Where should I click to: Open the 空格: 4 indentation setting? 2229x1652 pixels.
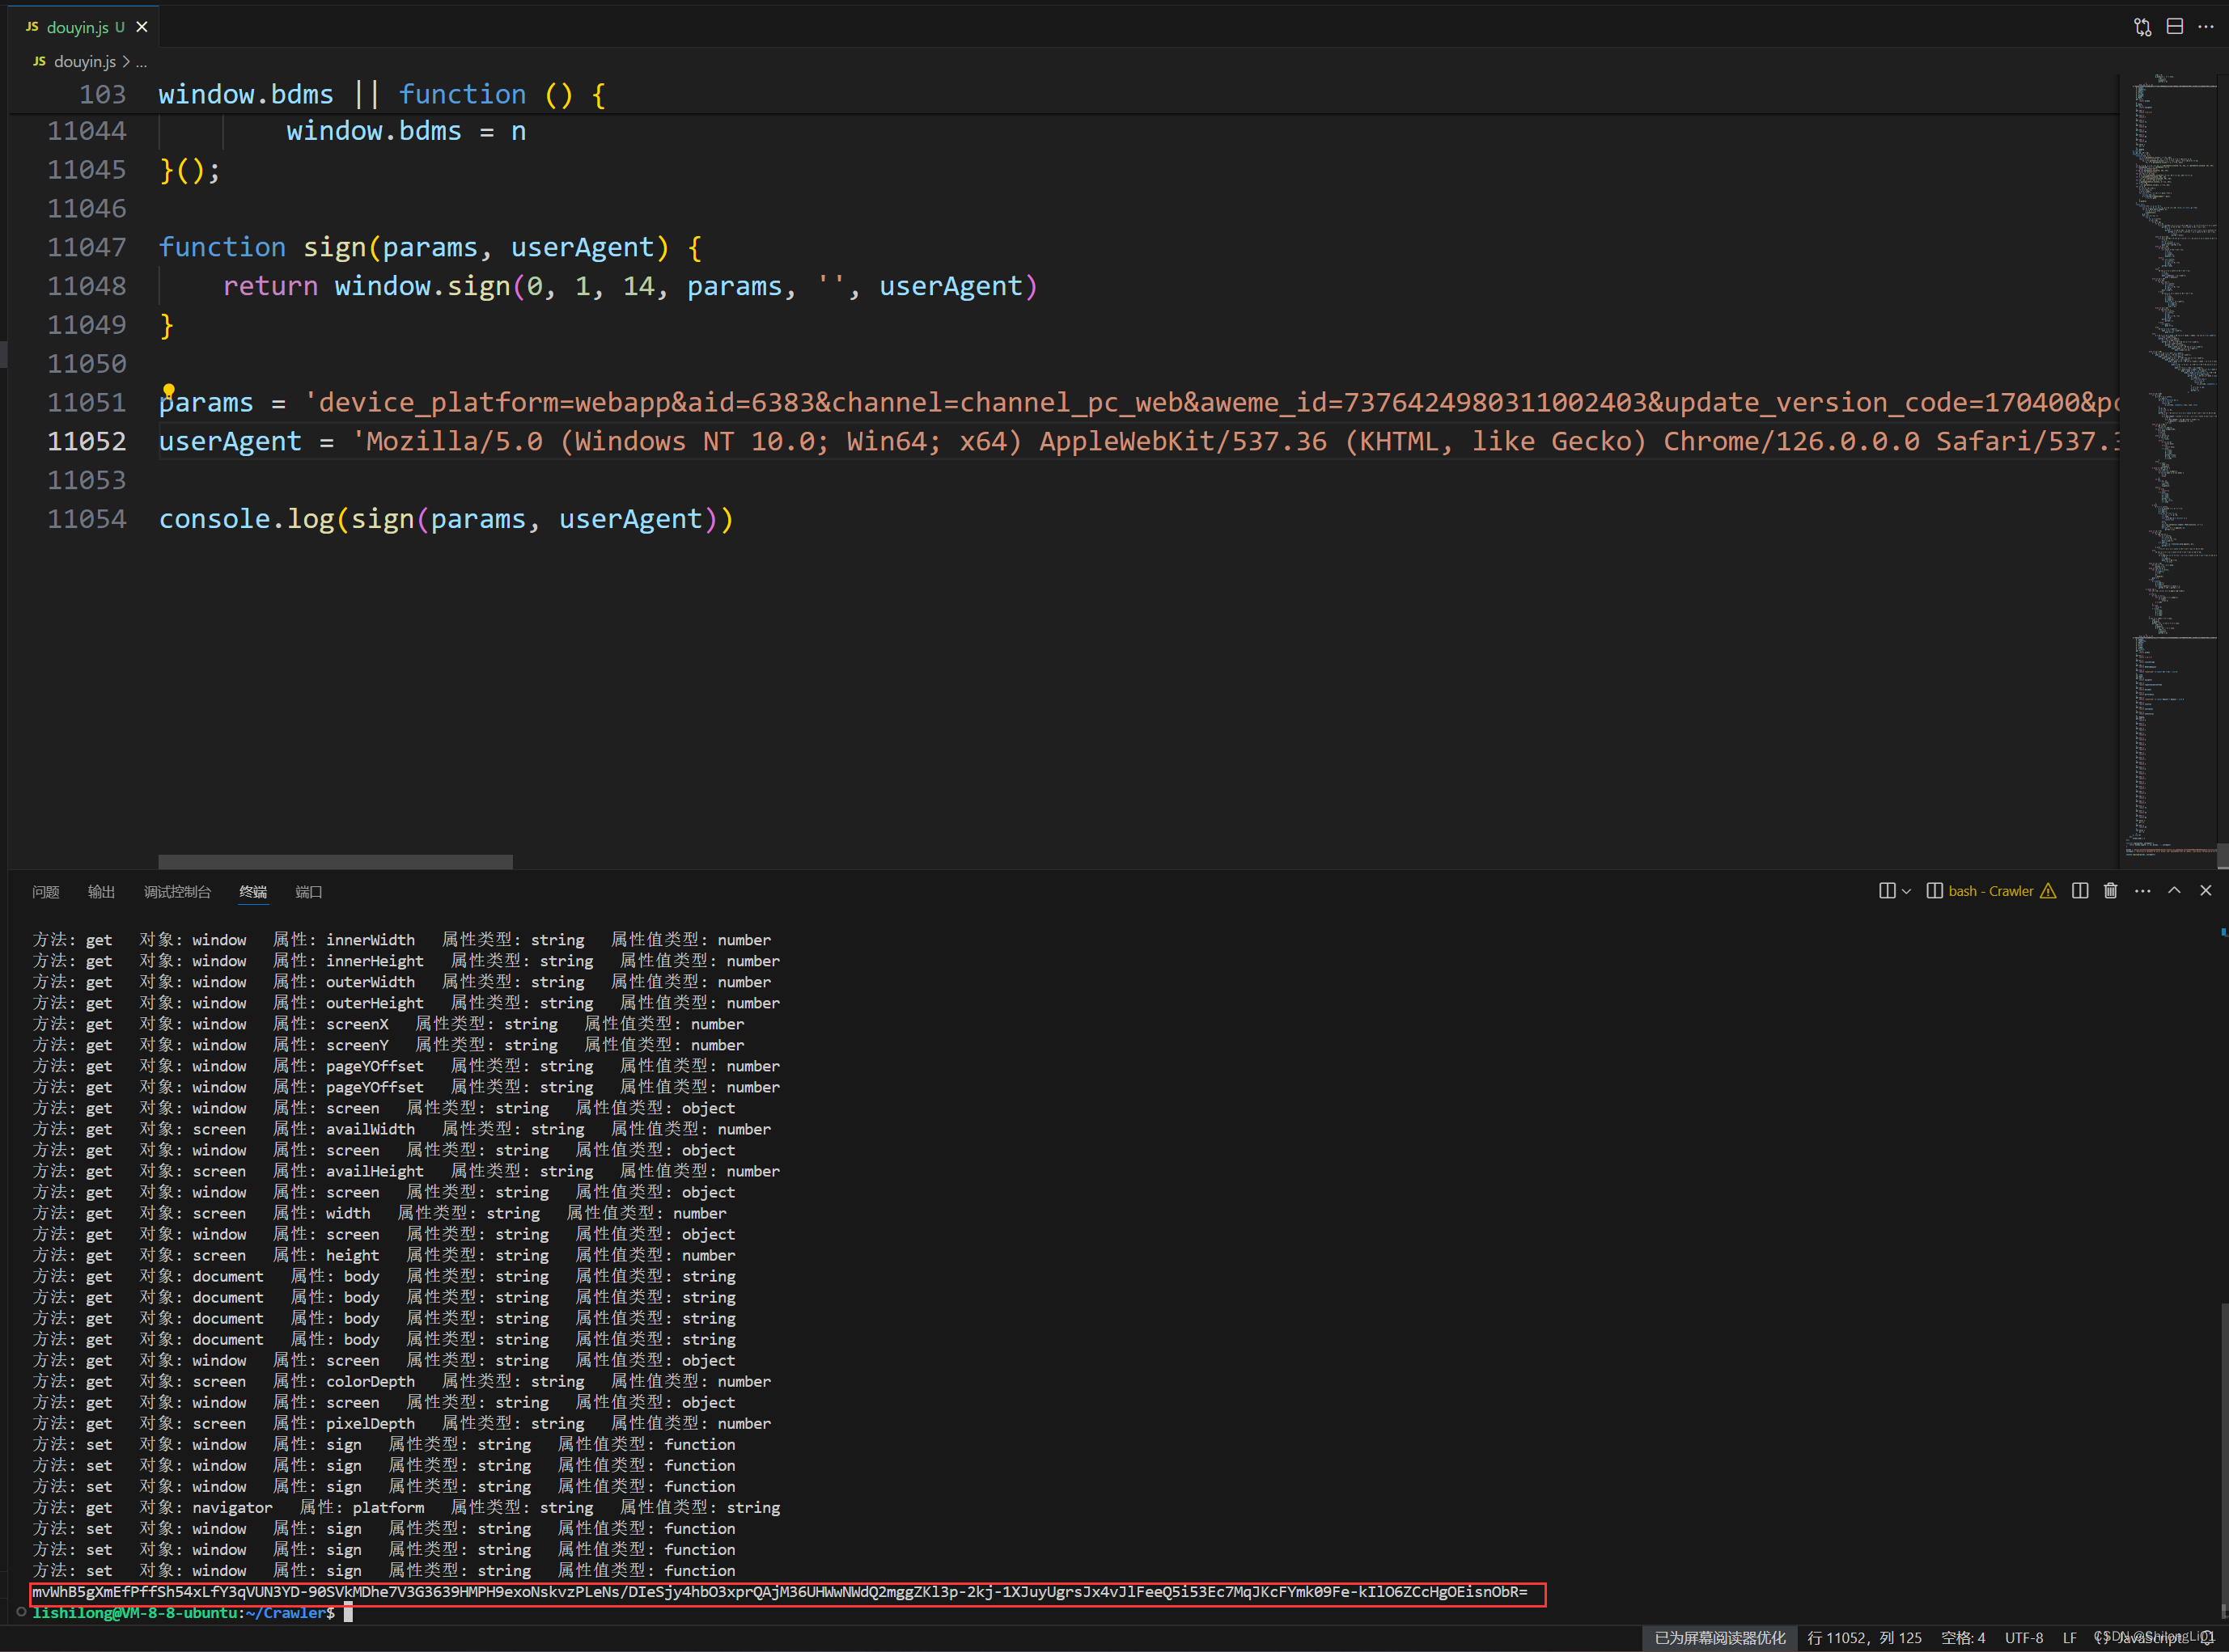1963,1638
